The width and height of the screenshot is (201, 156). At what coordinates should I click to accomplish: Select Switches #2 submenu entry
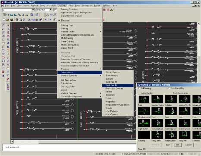point(118,85)
